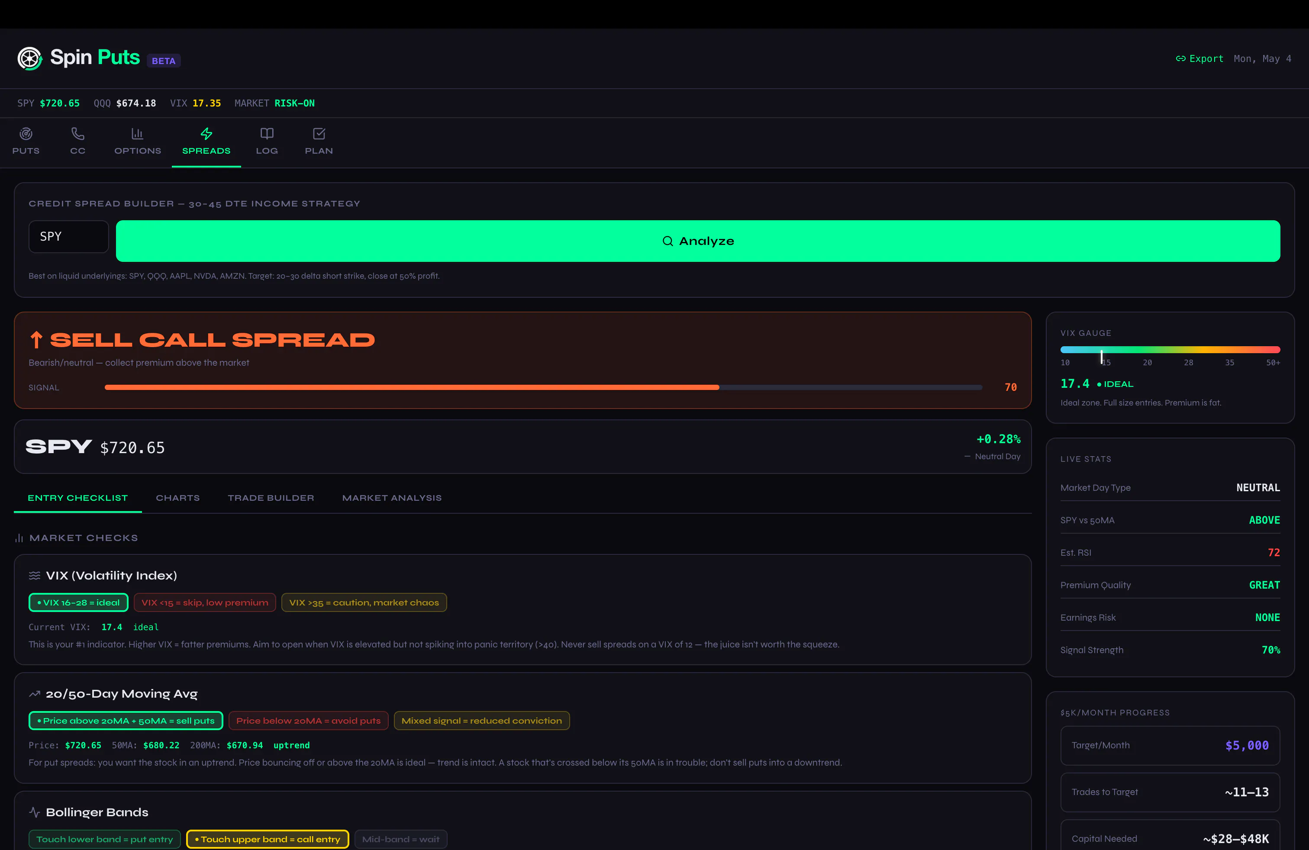Screen dimensions: 1309x850
Task: Click the orange up arrow icon
Action: point(36,340)
